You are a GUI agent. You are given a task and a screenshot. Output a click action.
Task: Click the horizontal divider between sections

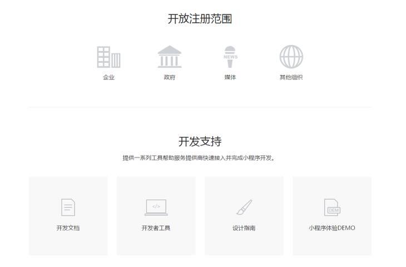click(200, 107)
